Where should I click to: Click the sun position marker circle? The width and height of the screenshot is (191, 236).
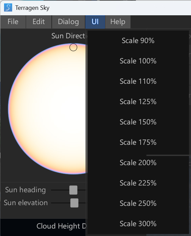pos(73,47)
